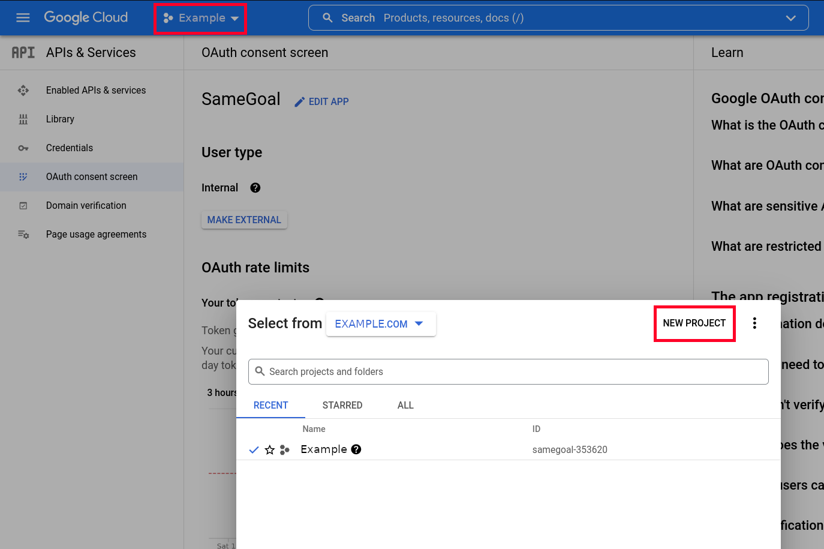
Task: Click the project ID samegoal-353620
Action: (x=570, y=450)
